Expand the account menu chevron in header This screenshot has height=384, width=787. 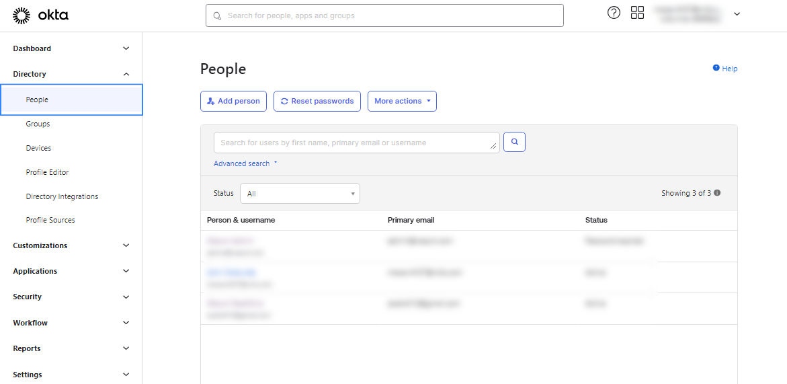click(x=737, y=14)
